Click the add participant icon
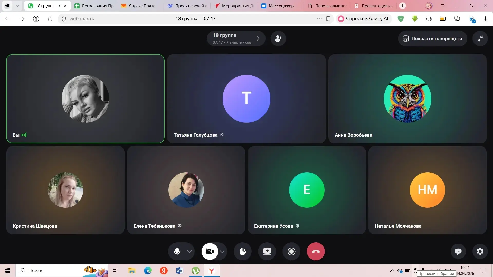This screenshot has width=493, height=277. click(278, 38)
